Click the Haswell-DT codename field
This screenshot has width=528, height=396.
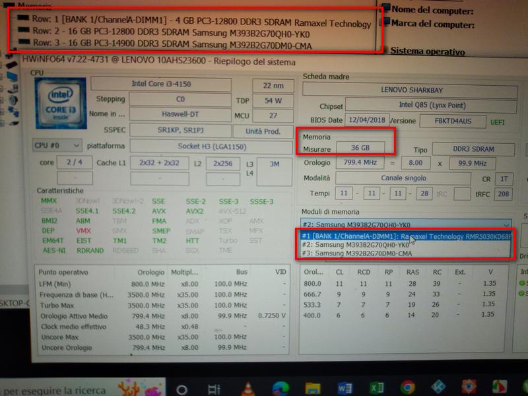coord(180,114)
